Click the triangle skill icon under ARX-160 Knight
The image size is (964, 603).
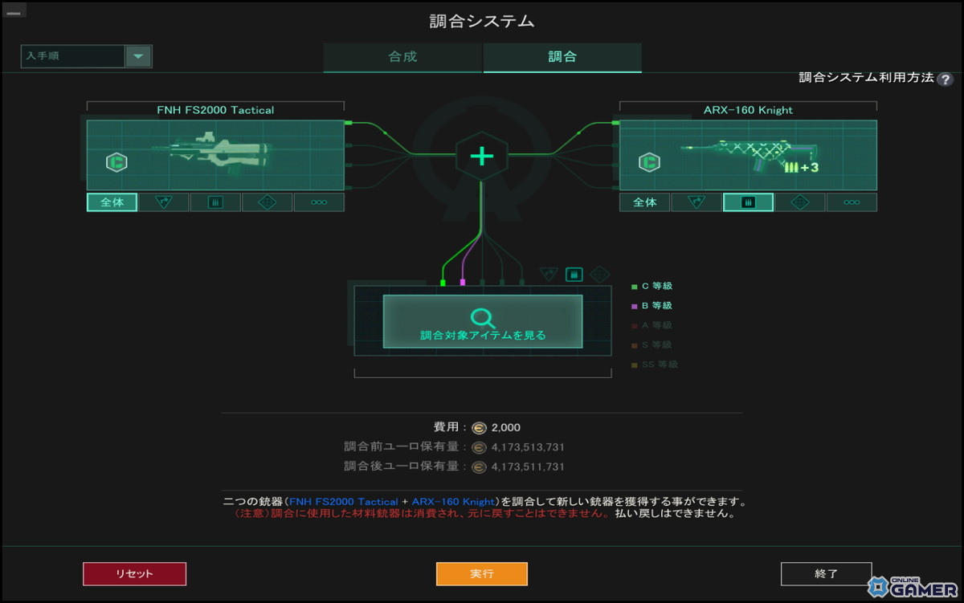(x=696, y=202)
